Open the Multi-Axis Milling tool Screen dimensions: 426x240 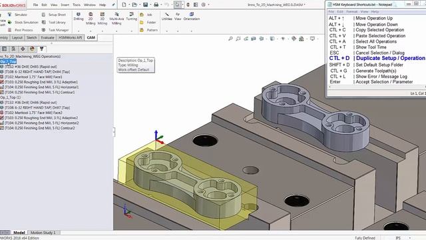116,18
